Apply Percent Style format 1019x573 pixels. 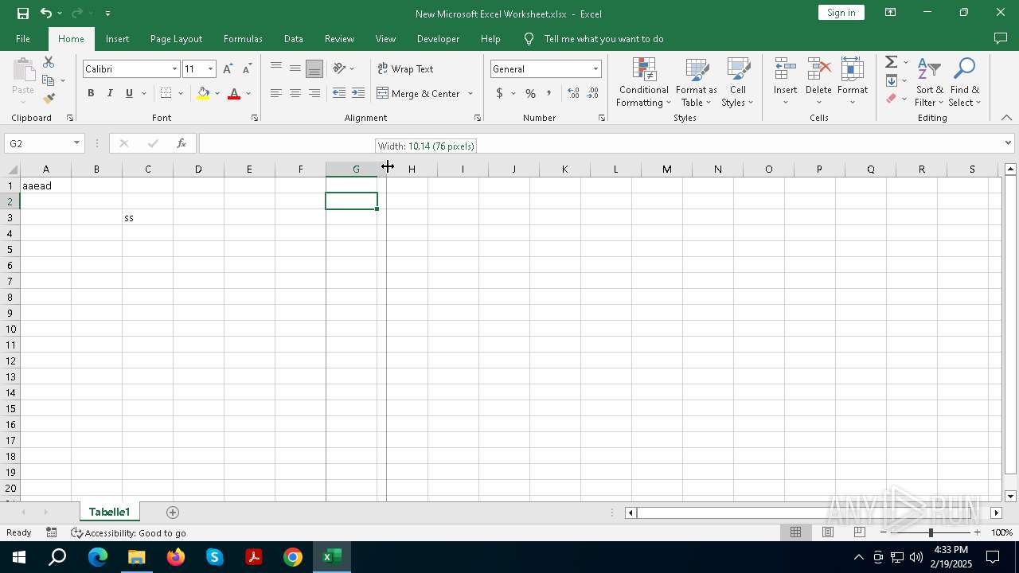(x=530, y=93)
